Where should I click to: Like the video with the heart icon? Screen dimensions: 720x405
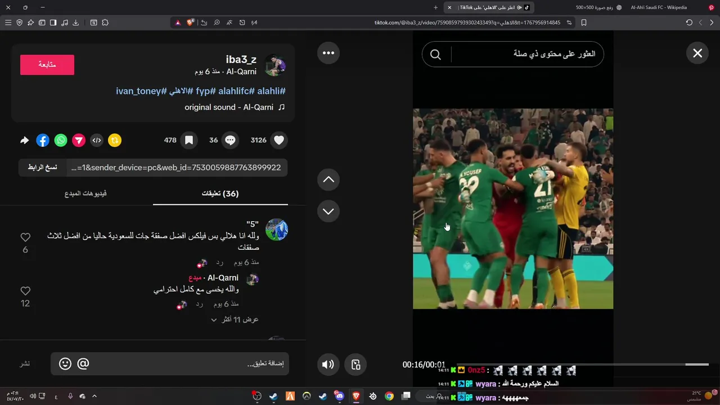coord(279,140)
